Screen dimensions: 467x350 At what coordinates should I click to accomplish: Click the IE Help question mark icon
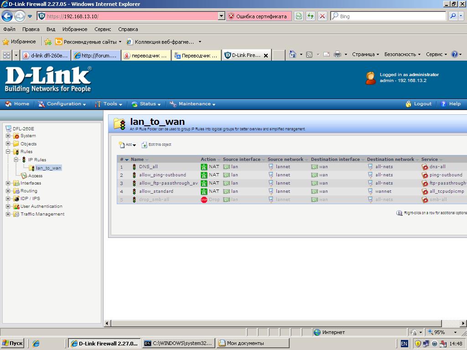[x=455, y=55]
